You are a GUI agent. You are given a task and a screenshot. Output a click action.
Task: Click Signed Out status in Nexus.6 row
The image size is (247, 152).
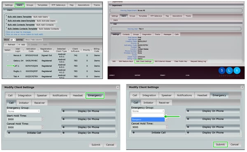click(x=47, y=55)
